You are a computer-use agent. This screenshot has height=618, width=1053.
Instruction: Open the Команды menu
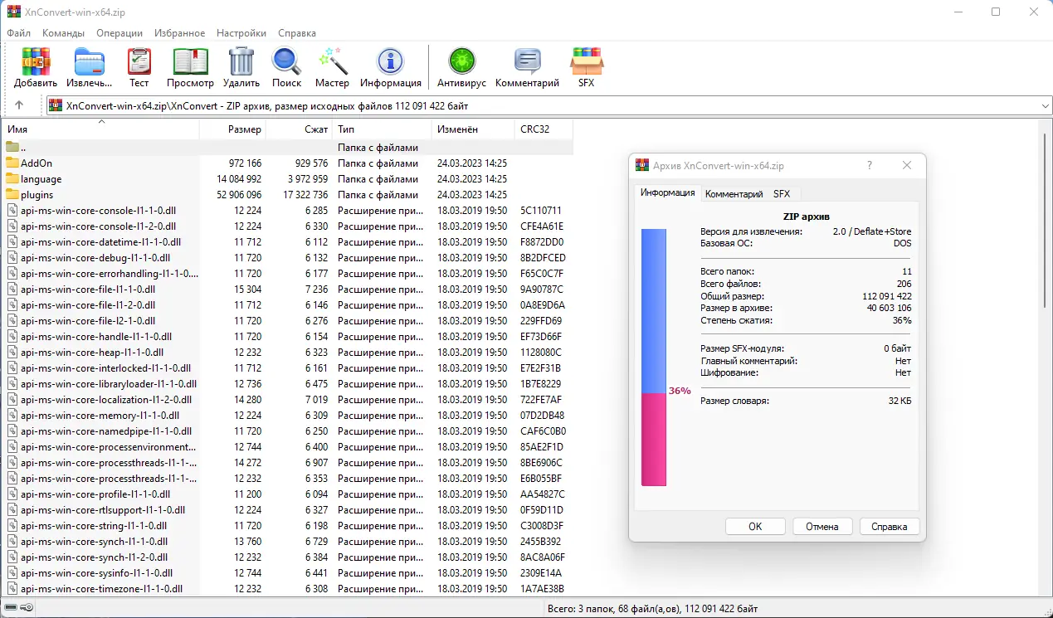click(x=63, y=33)
